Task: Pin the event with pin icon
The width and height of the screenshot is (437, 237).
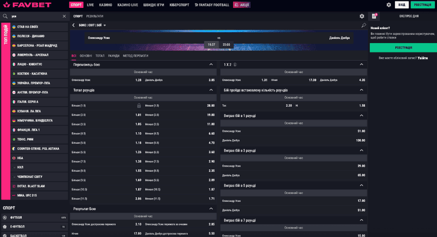Action: [x=363, y=25]
